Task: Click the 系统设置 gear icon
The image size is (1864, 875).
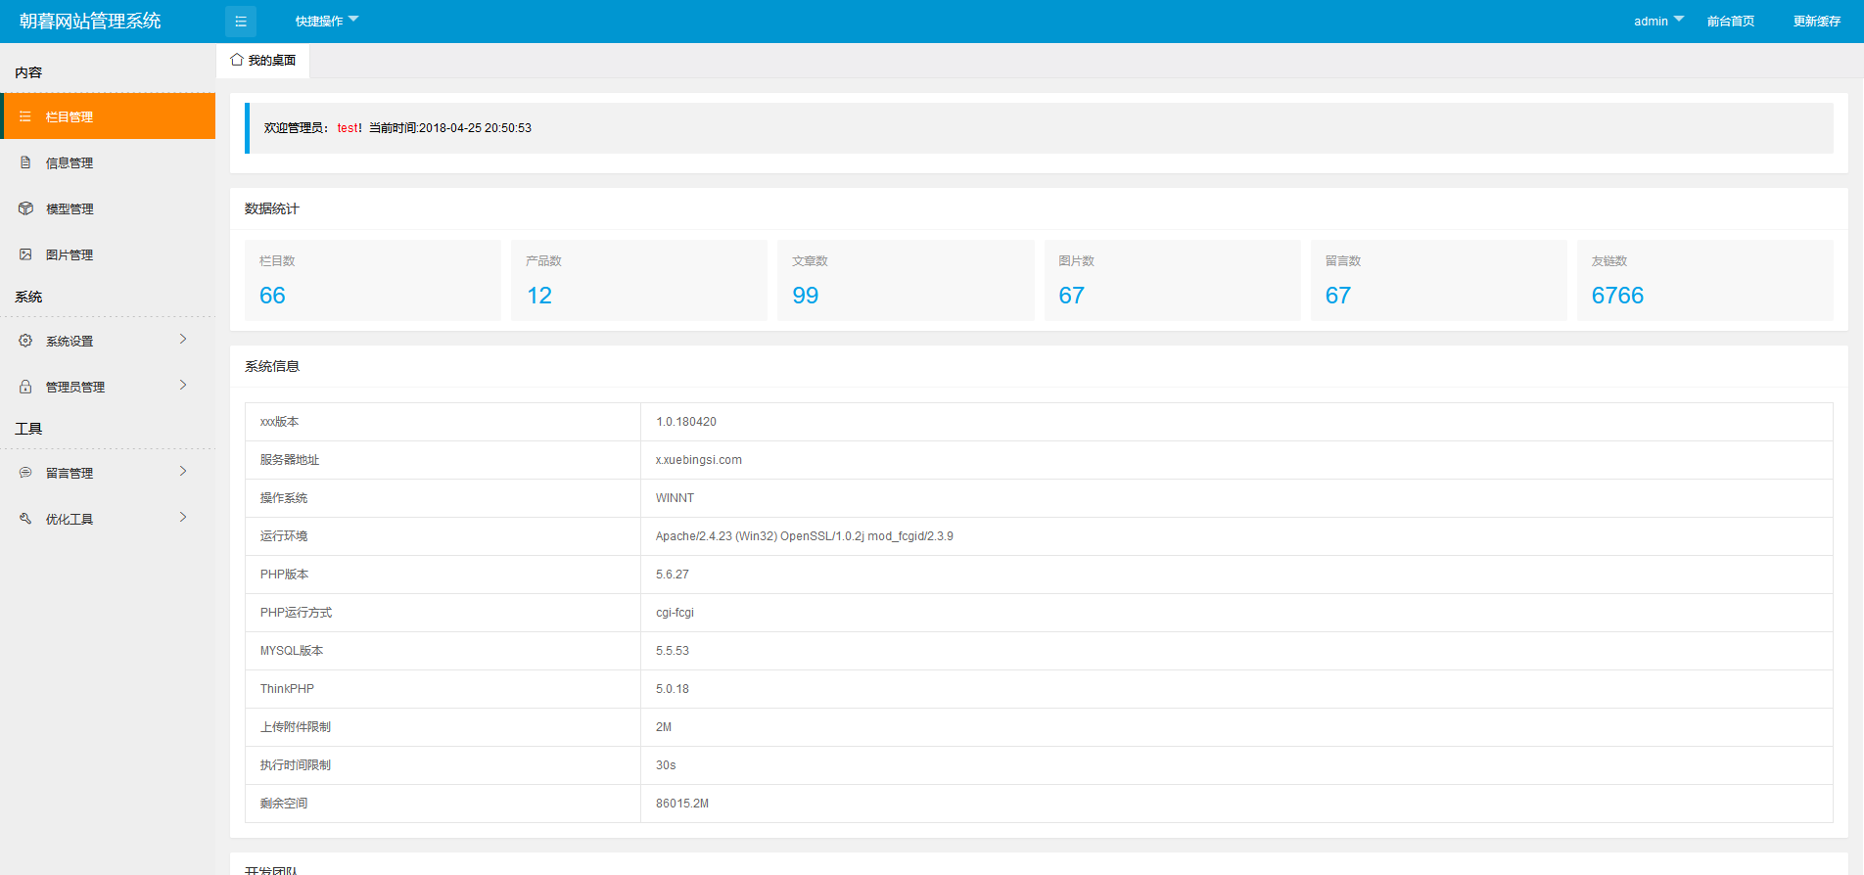Action: coord(25,341)
